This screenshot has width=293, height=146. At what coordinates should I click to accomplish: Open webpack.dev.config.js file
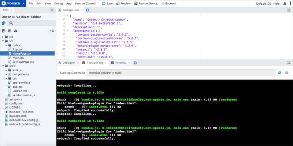pyautogui.click(x=24, y=120)
